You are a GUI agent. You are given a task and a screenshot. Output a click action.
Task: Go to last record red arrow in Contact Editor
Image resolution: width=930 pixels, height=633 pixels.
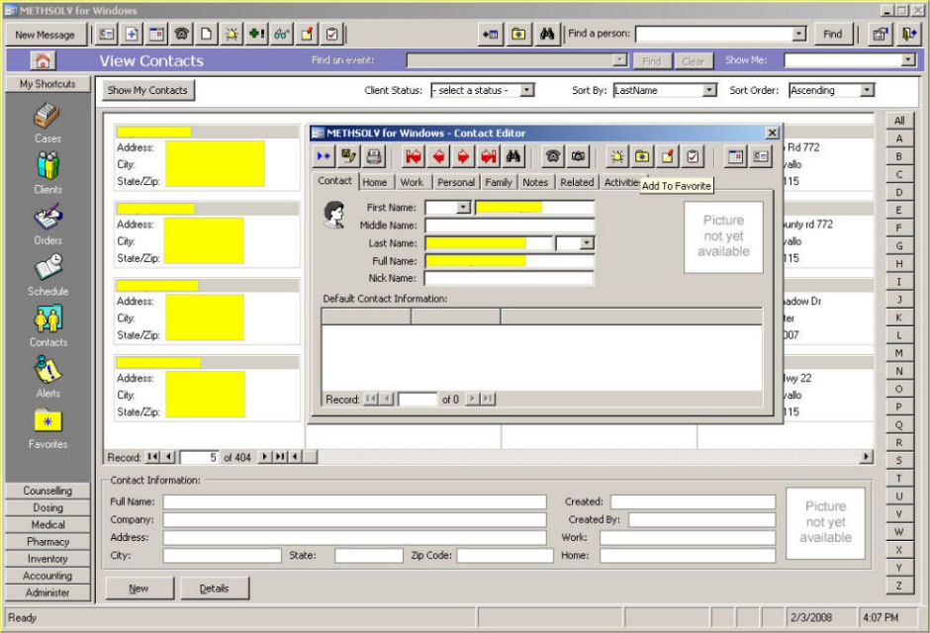[489, 156]
